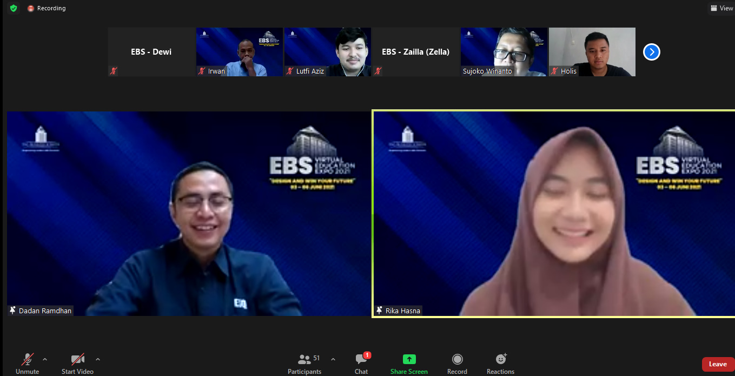Click the Record icon
Image resolution: width=735 pixels, height=376 pixels.
[457, 359]
